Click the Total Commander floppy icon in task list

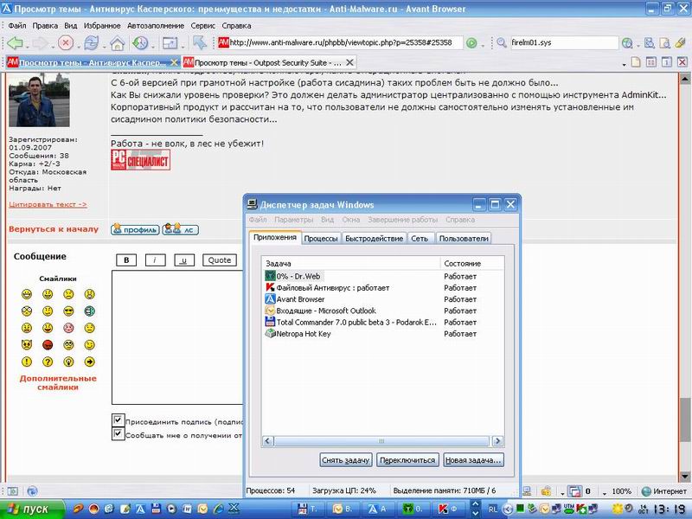click(270, 322)
